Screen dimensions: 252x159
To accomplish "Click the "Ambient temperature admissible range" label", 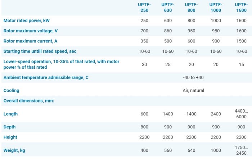I will tap(46, 77).
